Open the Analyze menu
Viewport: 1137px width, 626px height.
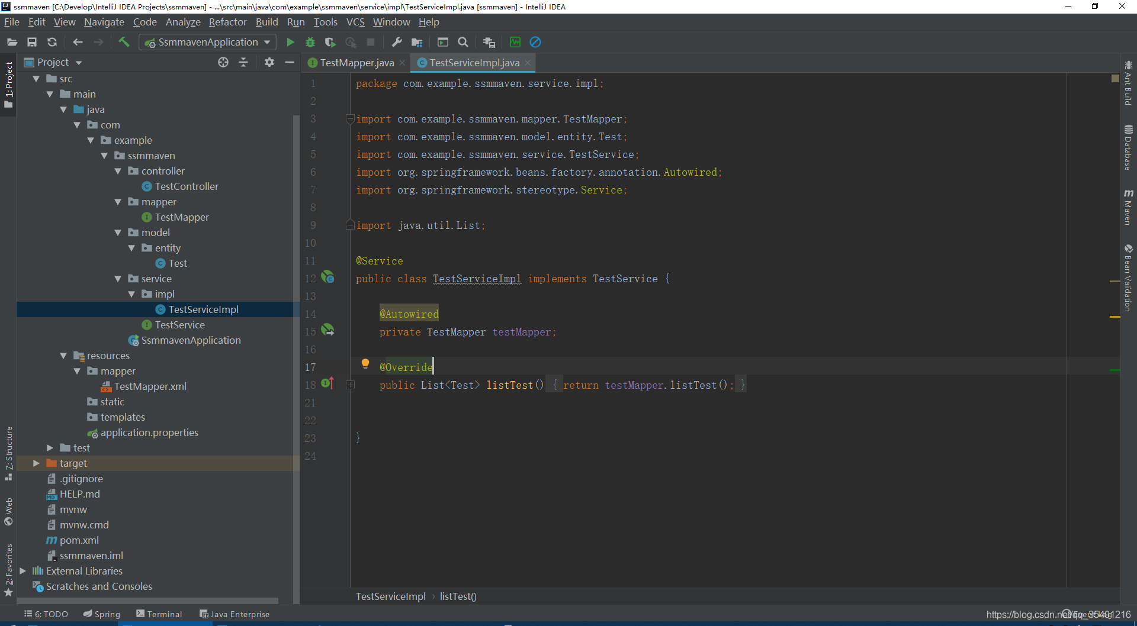pyautogui.click(x=183, y=22)
